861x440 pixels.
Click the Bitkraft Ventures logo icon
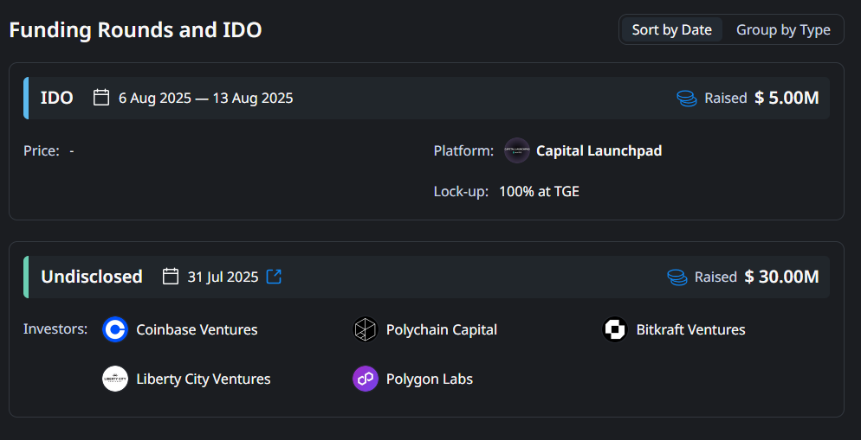click(x=615, y=329)
